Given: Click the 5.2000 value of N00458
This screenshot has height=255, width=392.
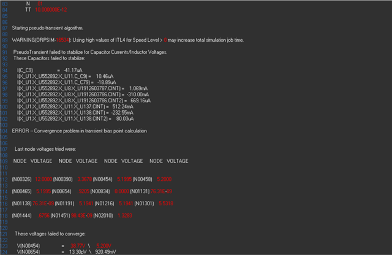Looking at the screenshot, I should coord(164,179).
